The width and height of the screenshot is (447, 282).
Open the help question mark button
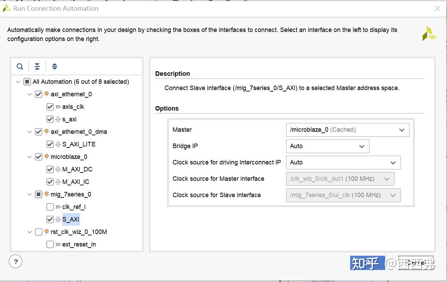coord(16,261)
